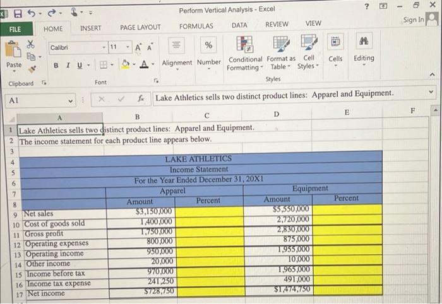Click the Sign In account avatar

432,19
